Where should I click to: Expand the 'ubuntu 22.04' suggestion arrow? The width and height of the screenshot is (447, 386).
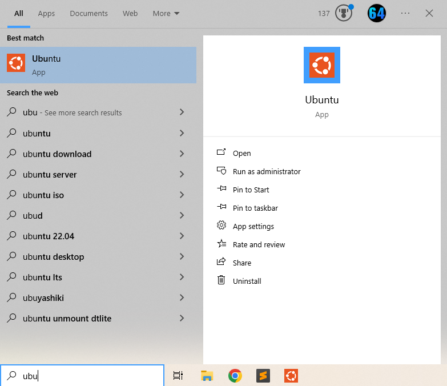tap(182, 236)
